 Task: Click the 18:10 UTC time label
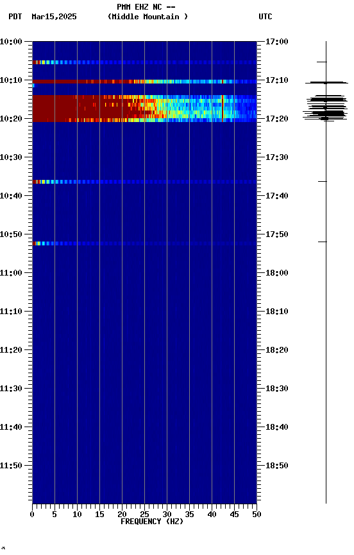[277, 312]
